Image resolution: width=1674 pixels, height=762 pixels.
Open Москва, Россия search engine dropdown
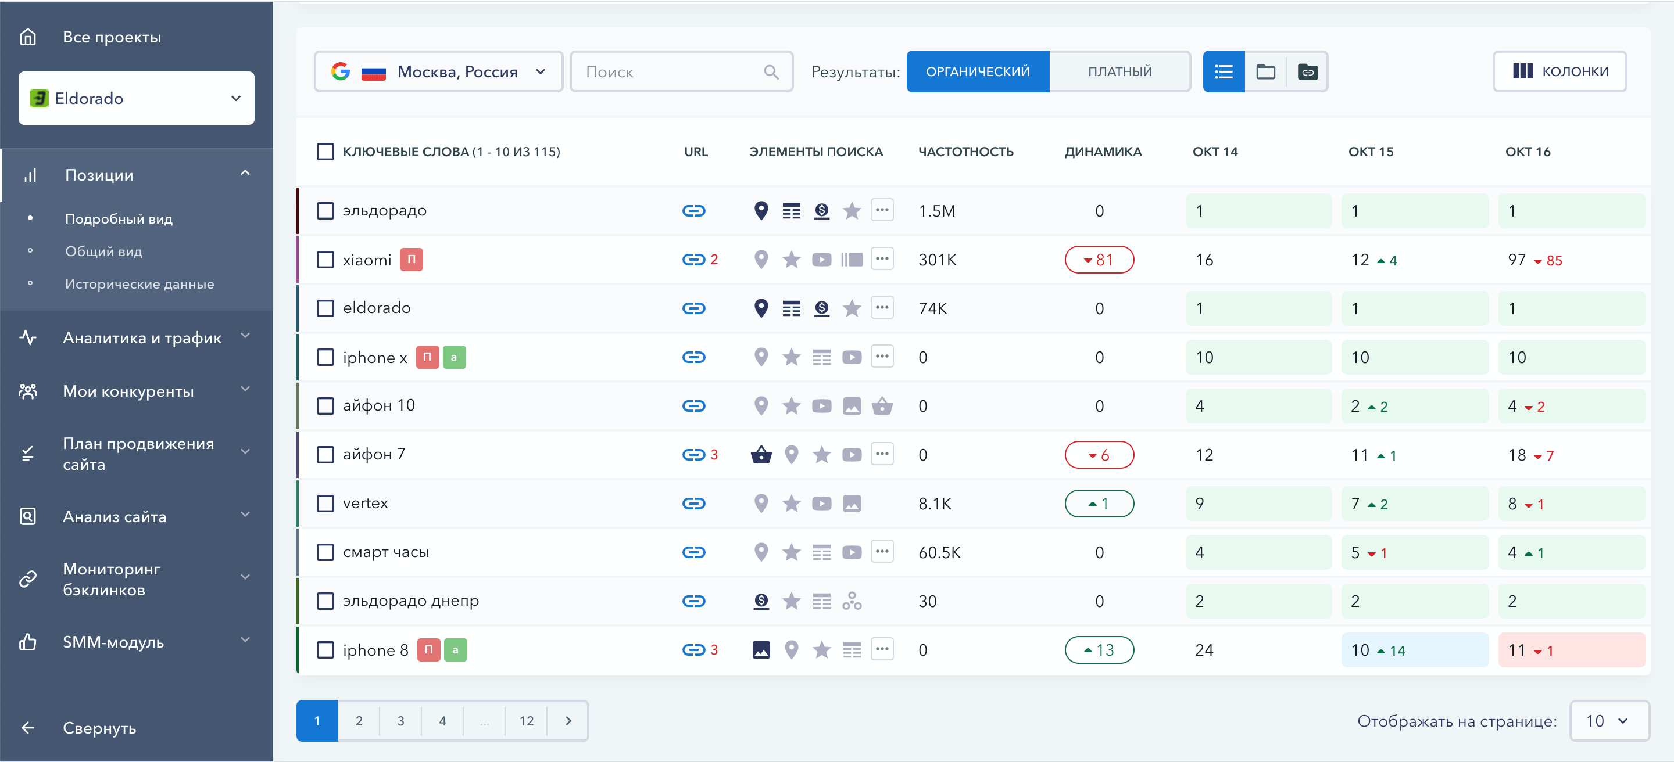[x=439, y=71]
